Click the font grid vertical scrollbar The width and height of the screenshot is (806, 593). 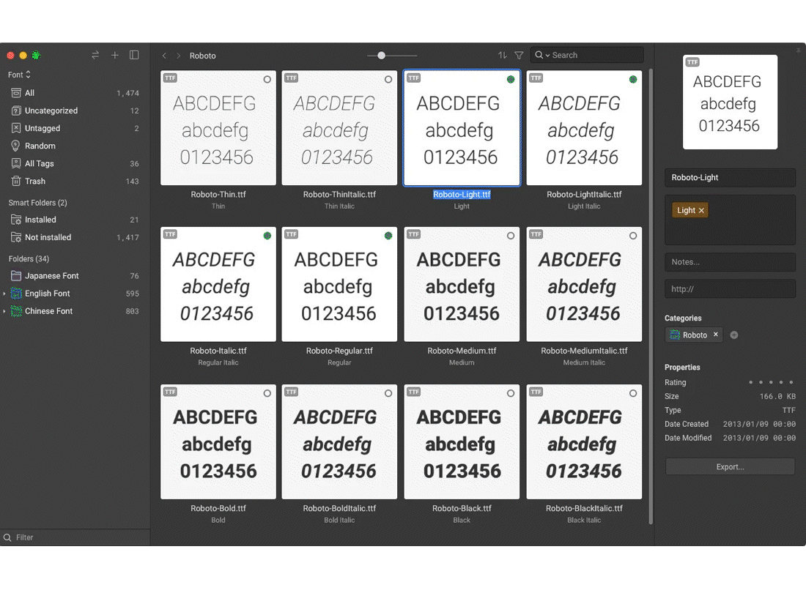pyautogui.click(x=651, y=296)
